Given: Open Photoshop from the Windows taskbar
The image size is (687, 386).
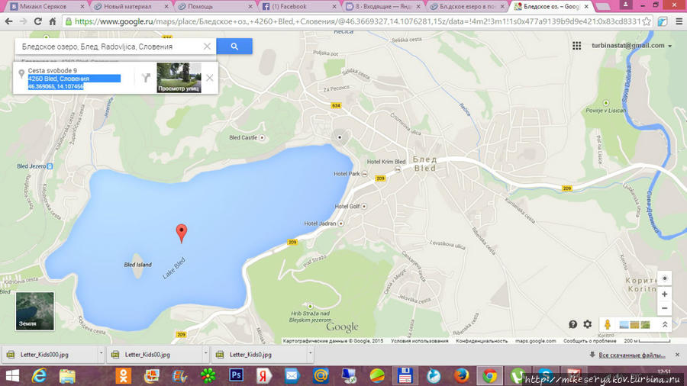Looking at the screenshot, I should pos(235,375).
